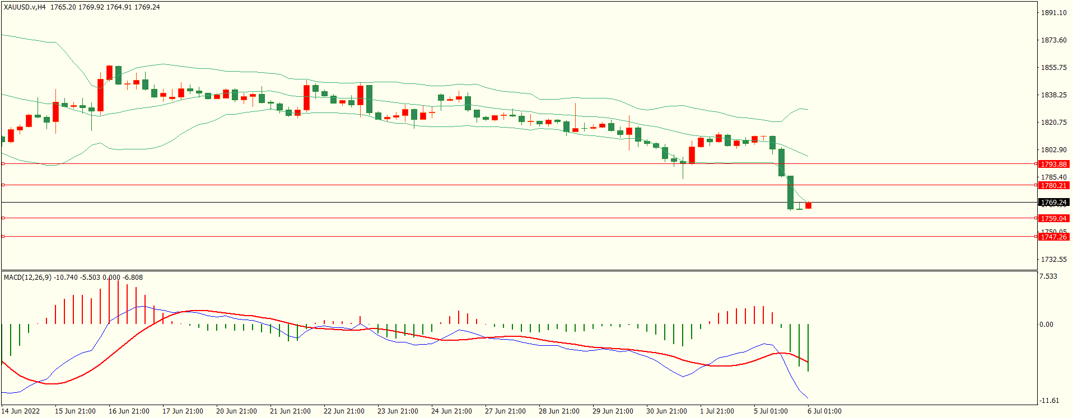Click the last red candle near 1769
Screen dimensions: 1073x418
tap(808, 205)
